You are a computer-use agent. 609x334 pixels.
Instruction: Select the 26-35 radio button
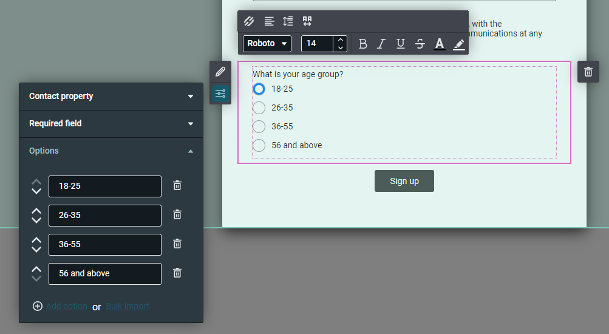259,107
